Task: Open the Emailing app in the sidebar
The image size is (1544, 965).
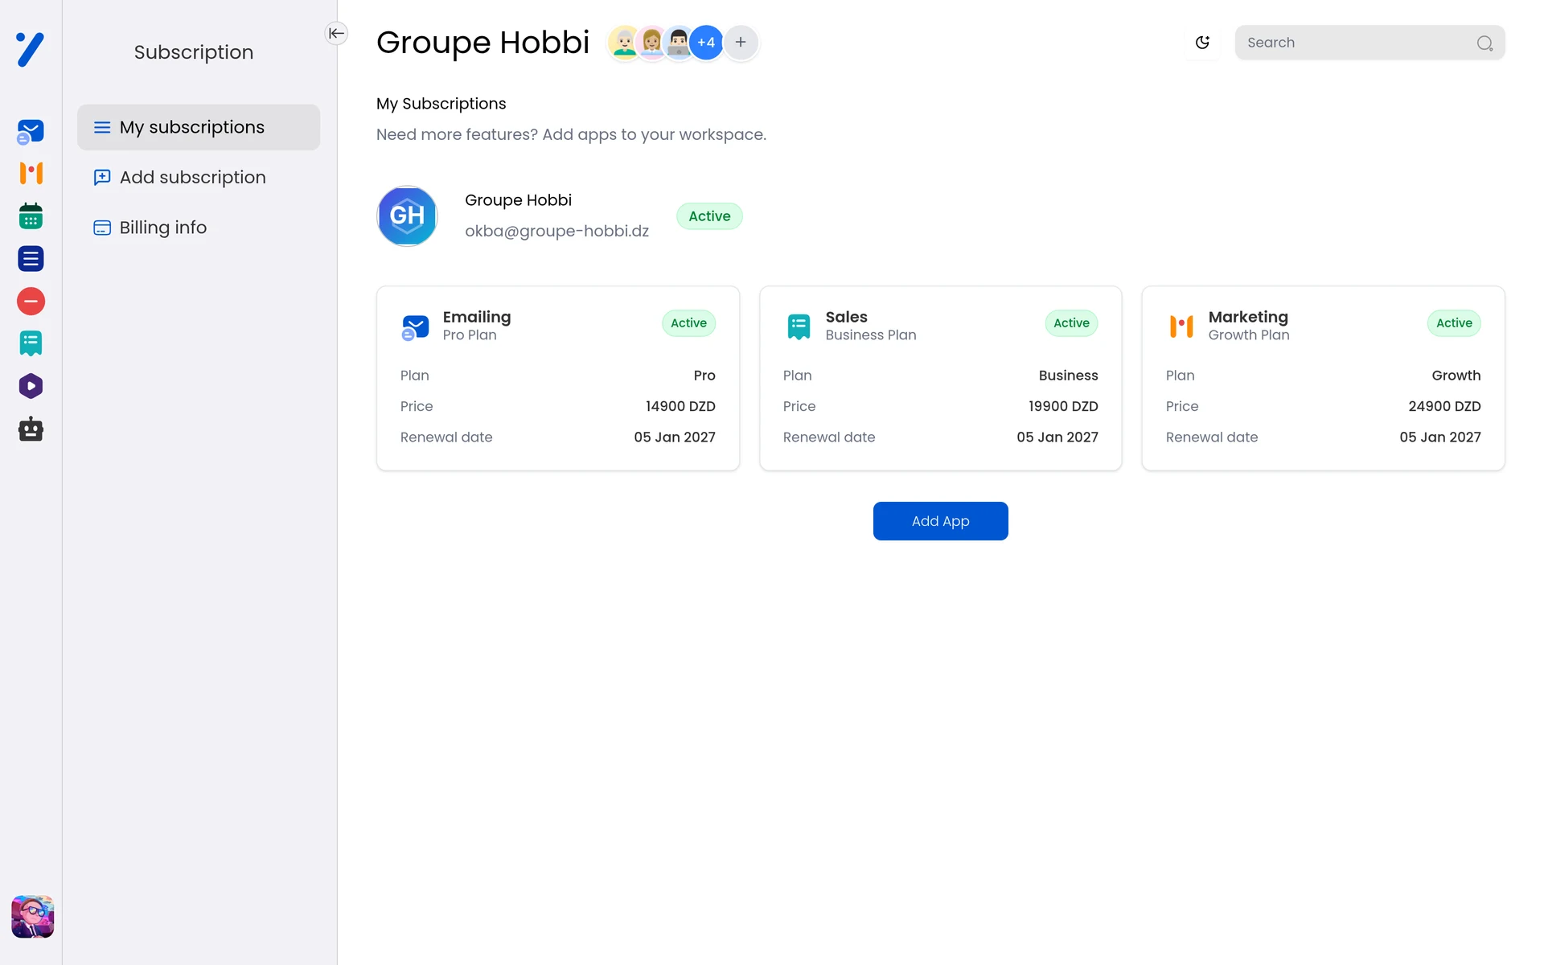Action: (31, 131)
